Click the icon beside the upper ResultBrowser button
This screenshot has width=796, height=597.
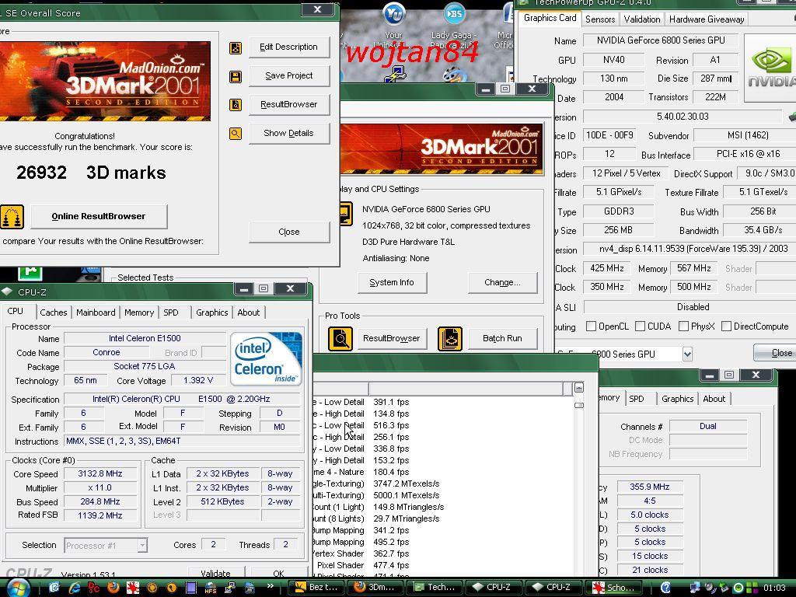pos(236,105)
